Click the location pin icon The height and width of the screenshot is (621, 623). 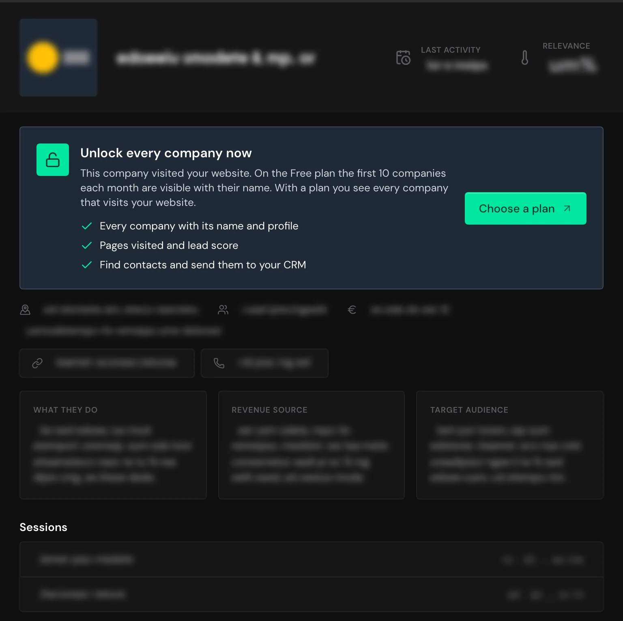[25, 310]
